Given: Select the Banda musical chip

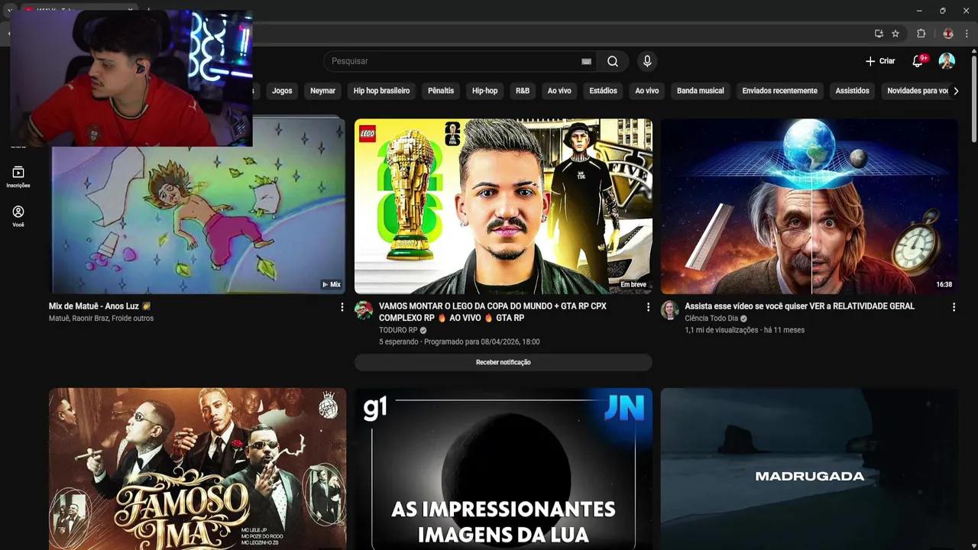Looking at the screenshot, I should [x=700, y=91].
